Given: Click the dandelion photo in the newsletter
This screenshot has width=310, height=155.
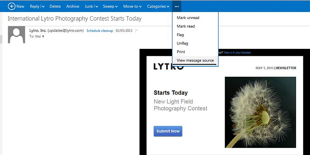Looking at the screenshot, I should point(260,112).
